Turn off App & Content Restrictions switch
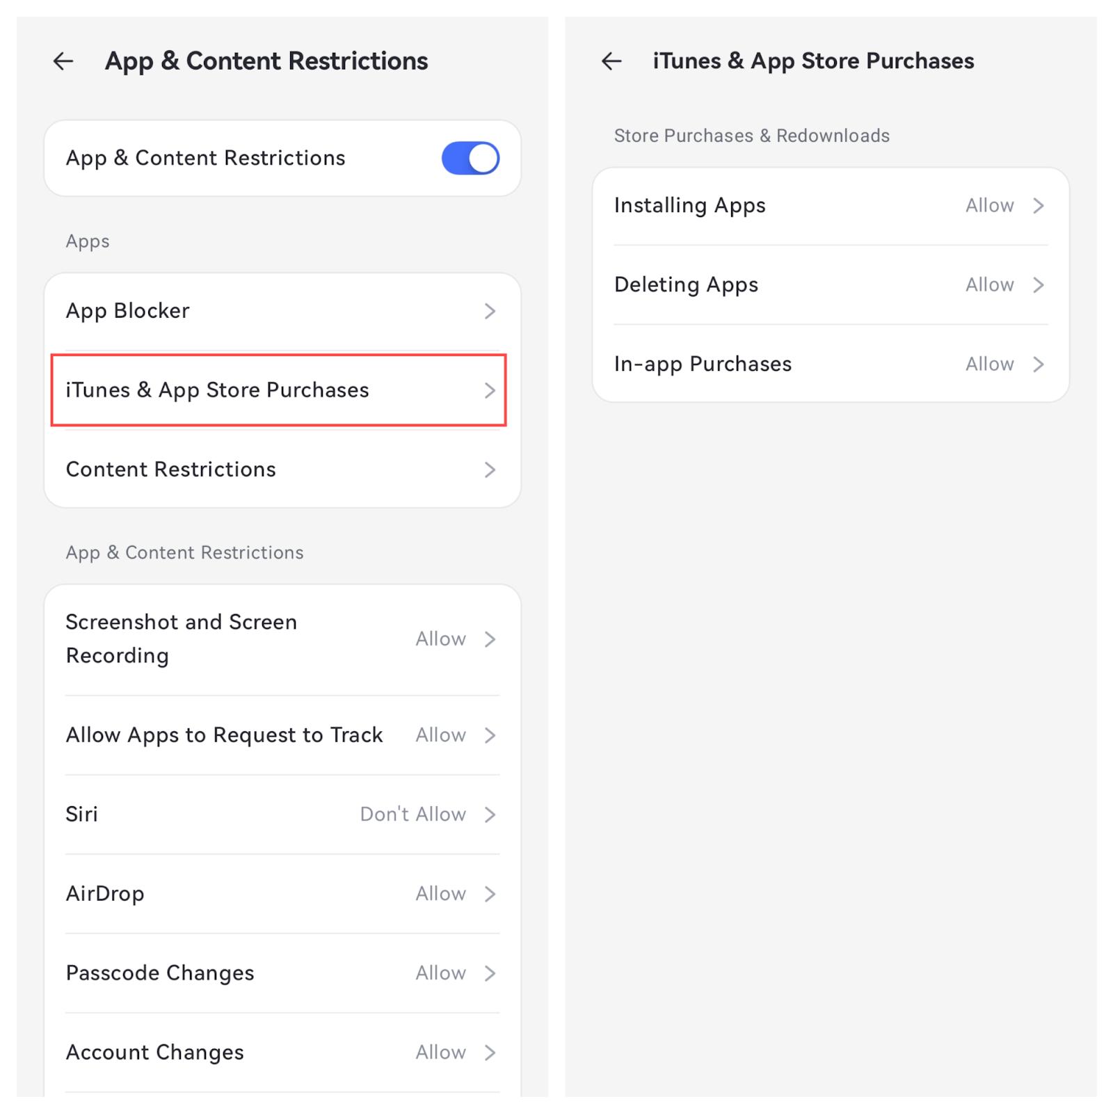 click(470, 158)
